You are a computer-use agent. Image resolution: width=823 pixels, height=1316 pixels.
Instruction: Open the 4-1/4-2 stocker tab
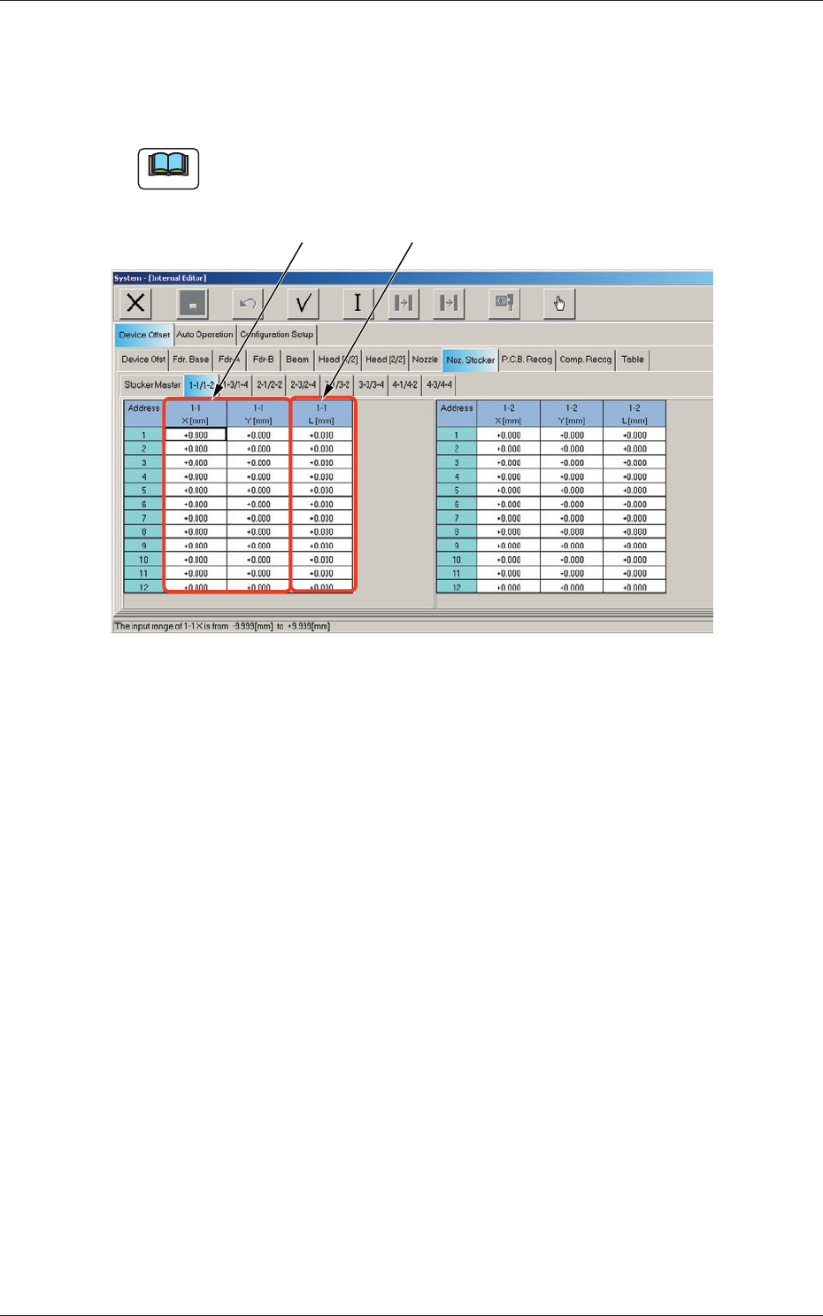(405, 385)
